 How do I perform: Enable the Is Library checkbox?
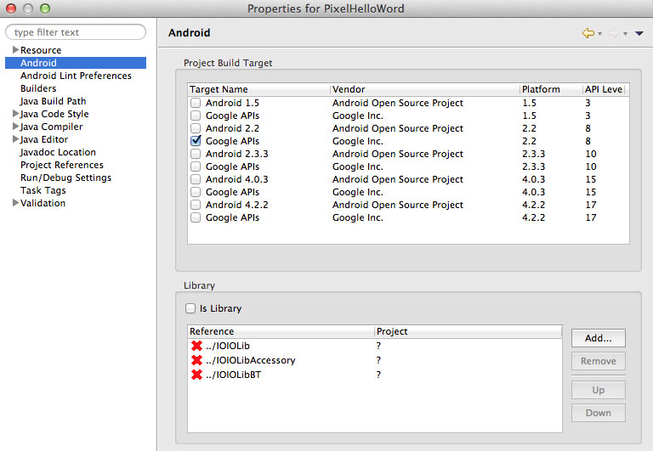pos(190,308)
